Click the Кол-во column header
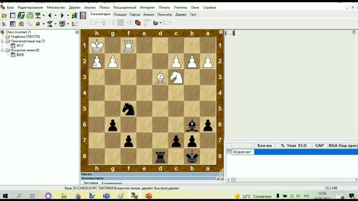 (x=265, y=146)
